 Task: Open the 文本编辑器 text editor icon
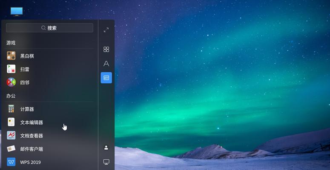[11, 122]
